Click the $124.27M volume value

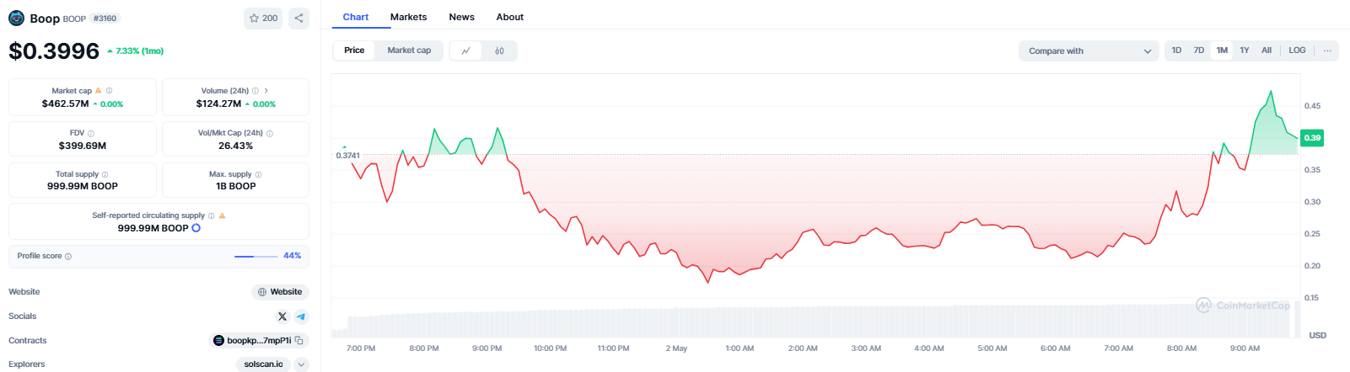point(219,104)
